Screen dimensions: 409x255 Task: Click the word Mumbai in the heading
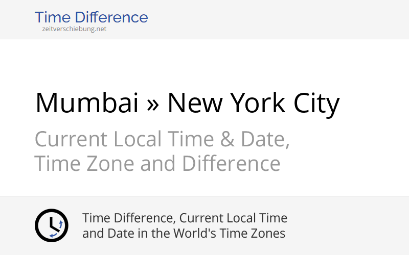point(87,103)
